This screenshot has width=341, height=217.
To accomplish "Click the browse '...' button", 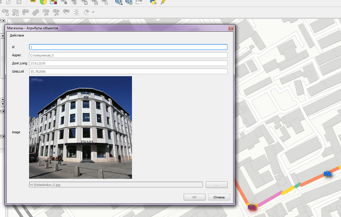I will point(217,185).
